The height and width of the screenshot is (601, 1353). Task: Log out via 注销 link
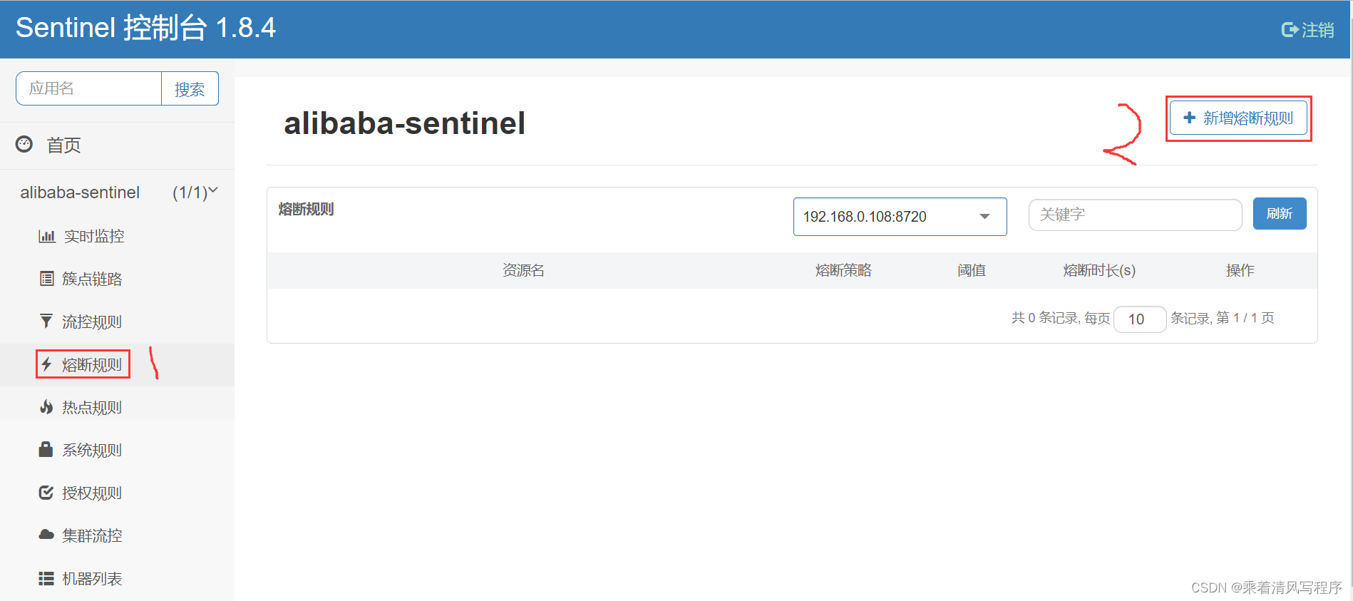pos(1307,30)
